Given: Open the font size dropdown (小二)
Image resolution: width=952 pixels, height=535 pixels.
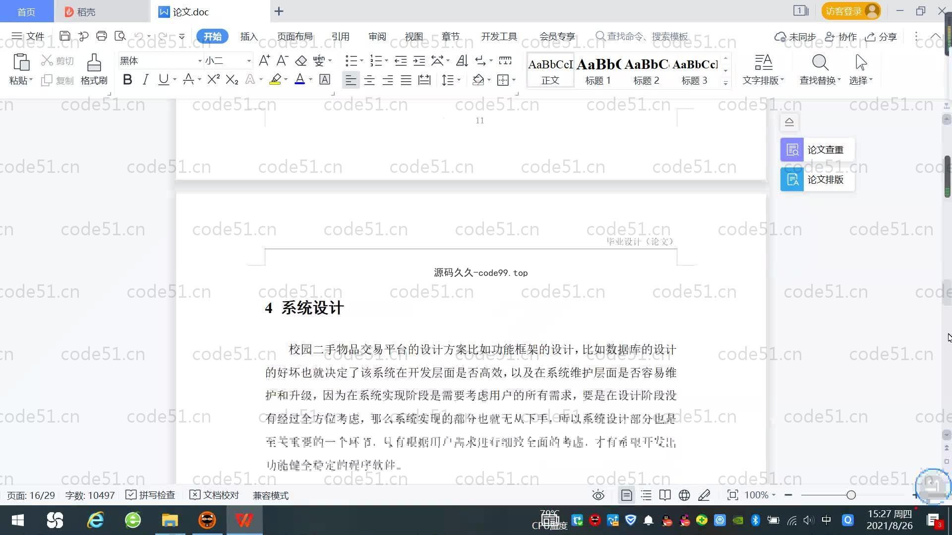Looking at the screenshot, I should [249, 61].
